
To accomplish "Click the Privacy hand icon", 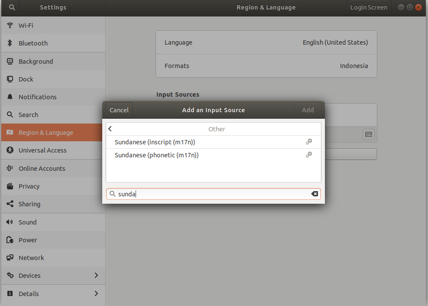I will pos(10,186).
